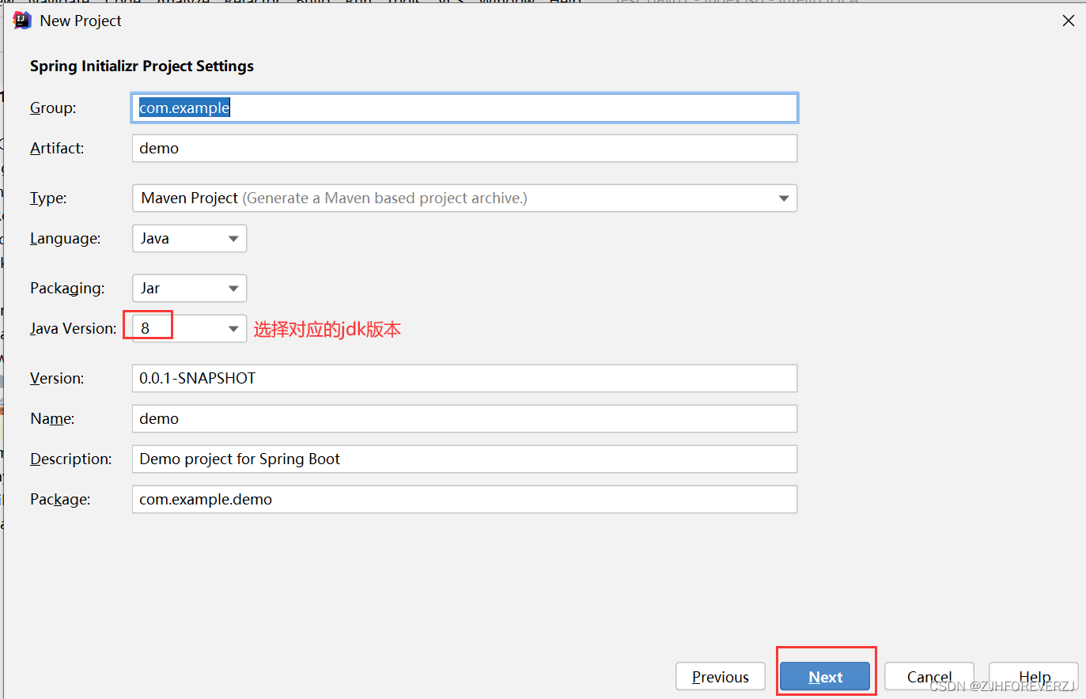
Task: Click the Version field 0.0.1-SNAPSHOT
Action: coord(464,378)
